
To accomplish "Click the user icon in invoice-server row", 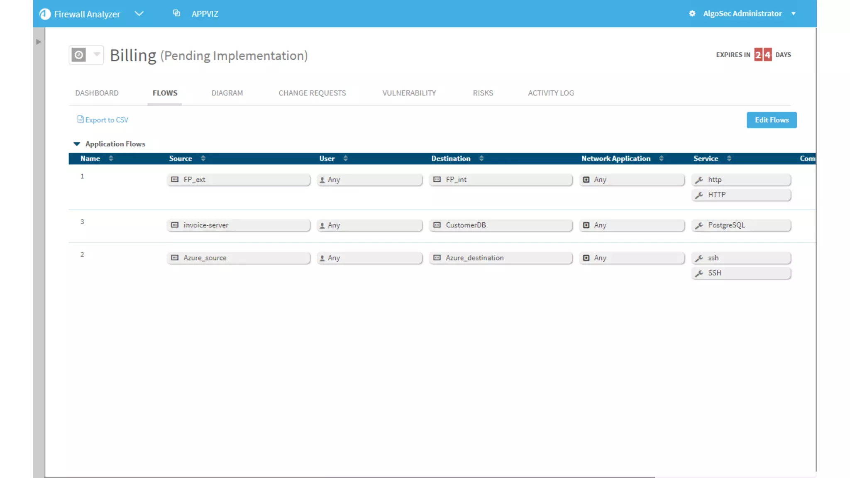I will click(322, 225).
